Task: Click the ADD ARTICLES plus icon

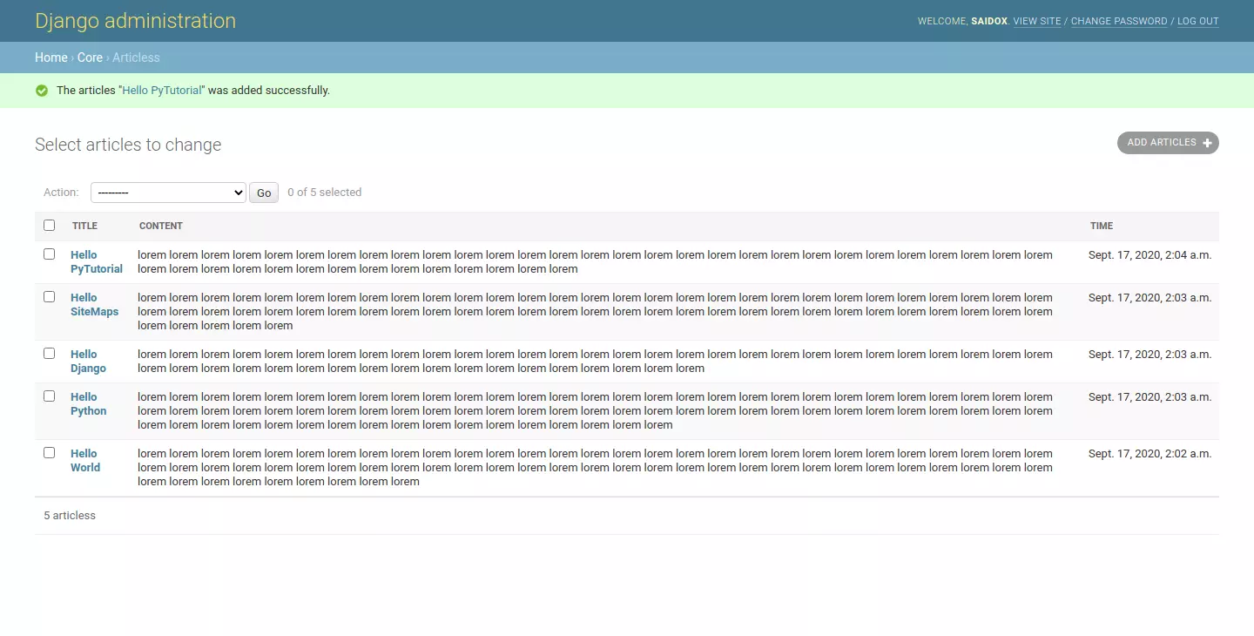Action: point(1207,142)
